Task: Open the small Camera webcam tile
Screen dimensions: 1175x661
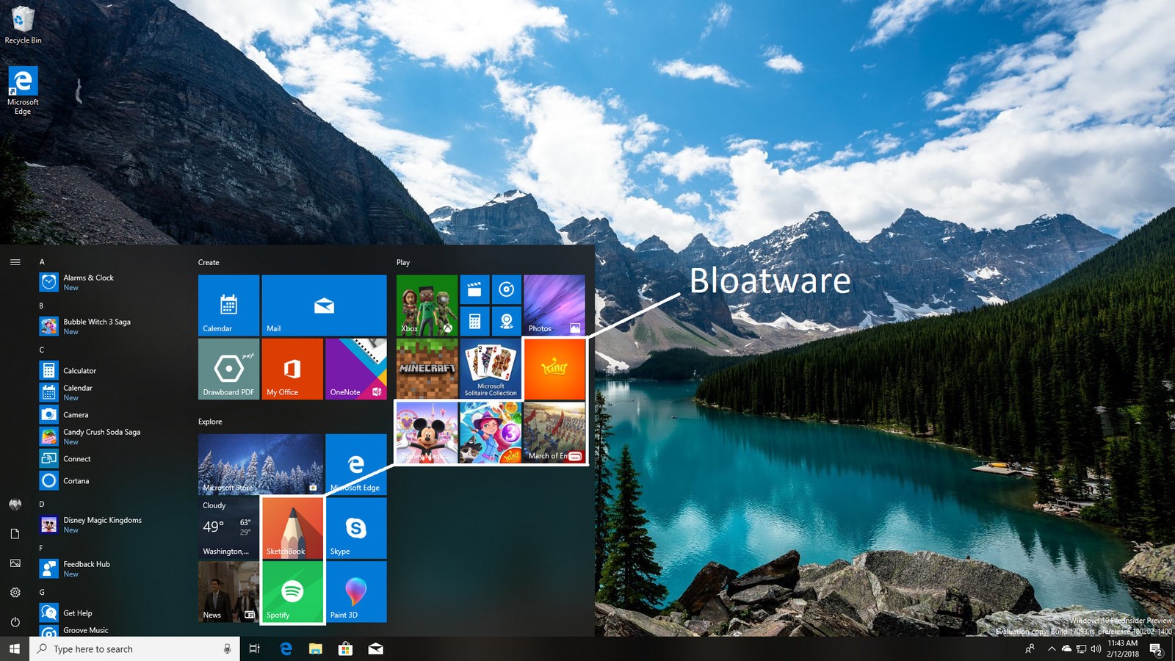Action: click(x=507, y=321)
